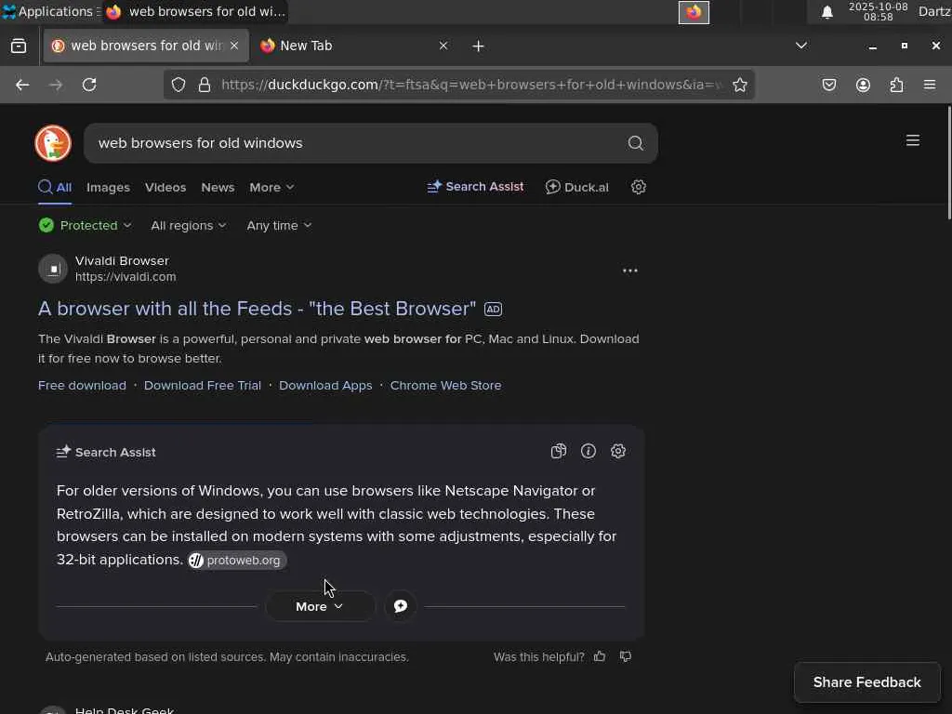
Task: Select the 'web browsers for old win' tab
Action: [146, 46]
